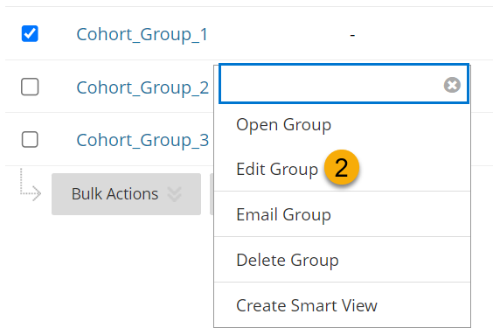The image size is (493, 335).
Task: Expand the Bulk Actions dropdown
Action: 126,194
